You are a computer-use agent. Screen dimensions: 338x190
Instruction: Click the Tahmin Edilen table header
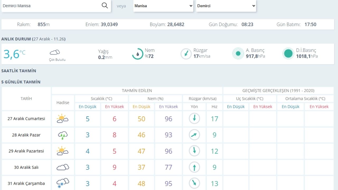[137, 91]
